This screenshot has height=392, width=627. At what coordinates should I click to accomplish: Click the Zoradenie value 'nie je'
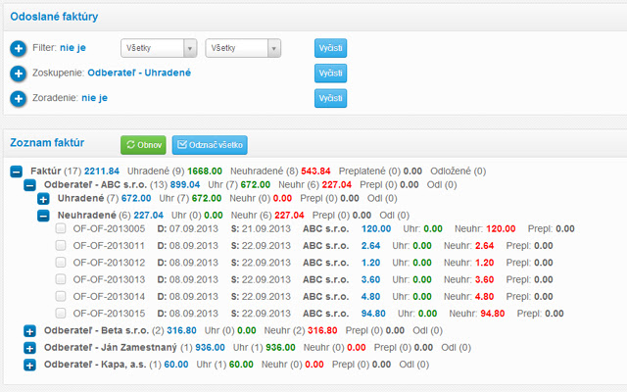coord(94,98)
